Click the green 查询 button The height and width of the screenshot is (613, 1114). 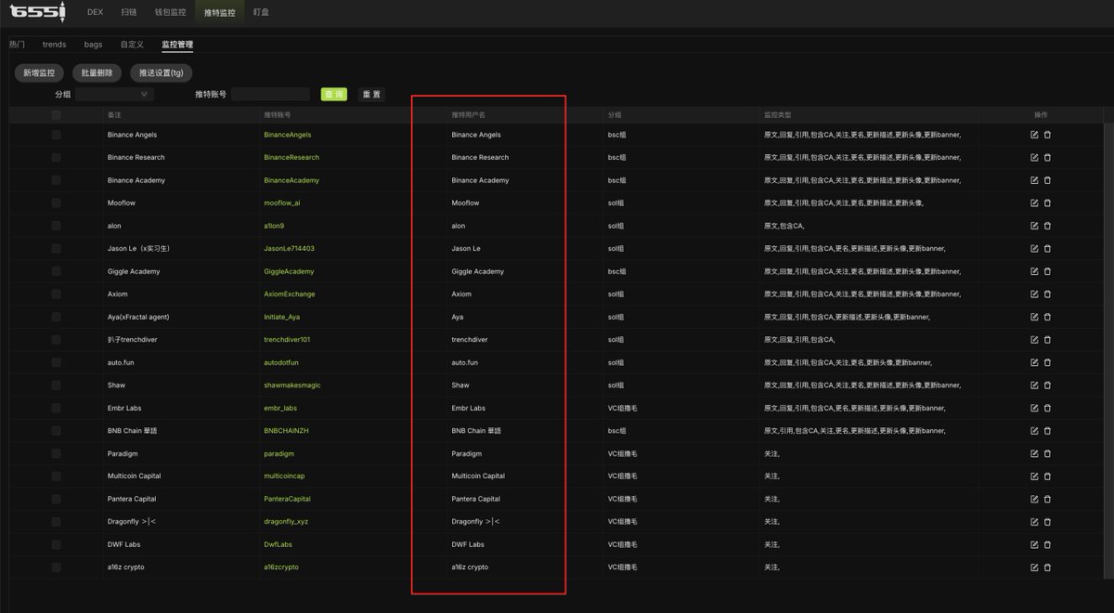(x=334, y=94)
